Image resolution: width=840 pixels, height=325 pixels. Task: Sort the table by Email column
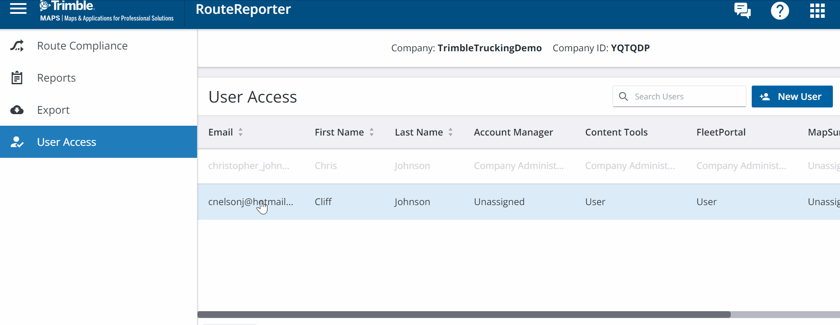240,132
